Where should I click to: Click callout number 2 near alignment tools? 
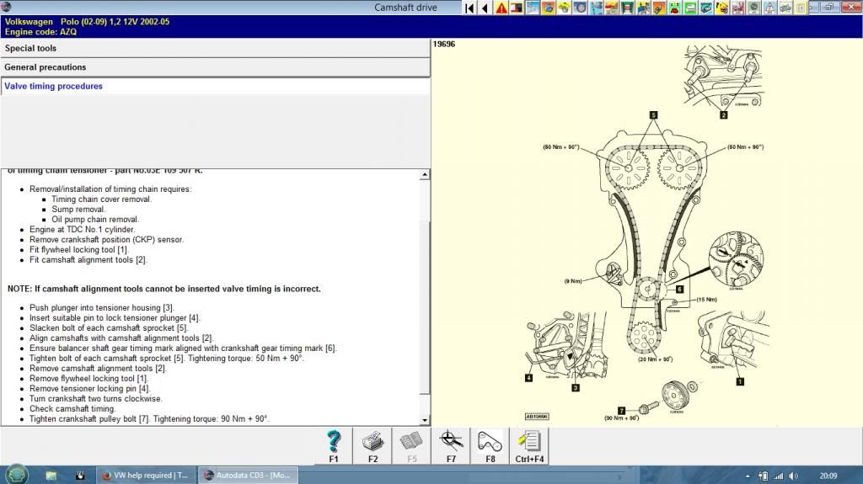tap(724, 115)
